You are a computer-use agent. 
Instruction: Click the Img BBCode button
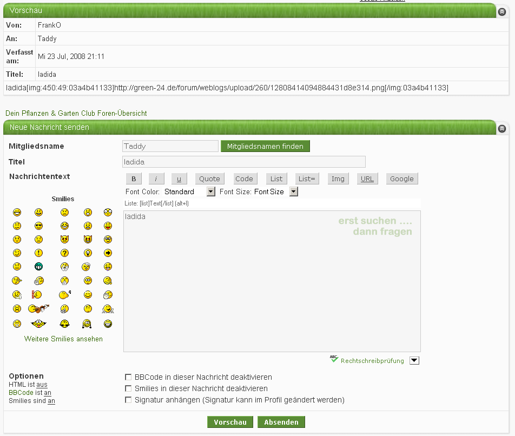coord(338,179)
